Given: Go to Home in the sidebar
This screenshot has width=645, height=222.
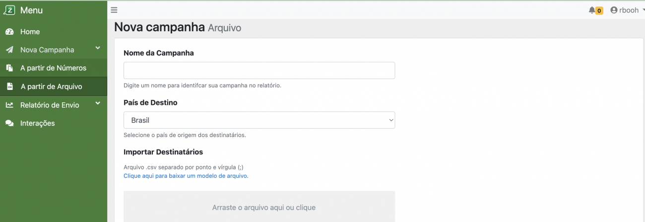Looking at the screenshot, I should tap(54, 32).
